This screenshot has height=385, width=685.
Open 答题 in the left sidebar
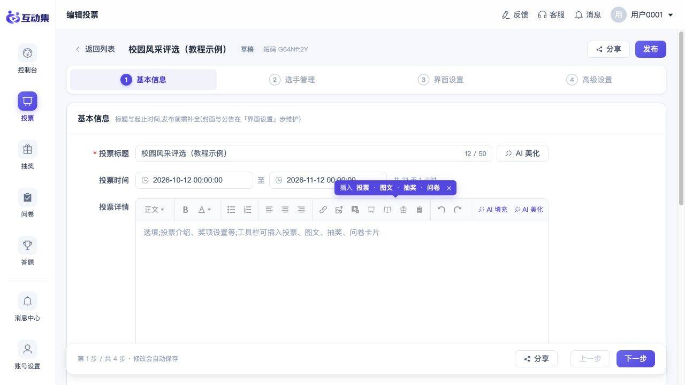pyautogui.click(x=27, y=251)
